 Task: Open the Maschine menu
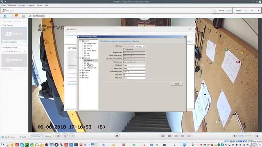click(12, 5)
